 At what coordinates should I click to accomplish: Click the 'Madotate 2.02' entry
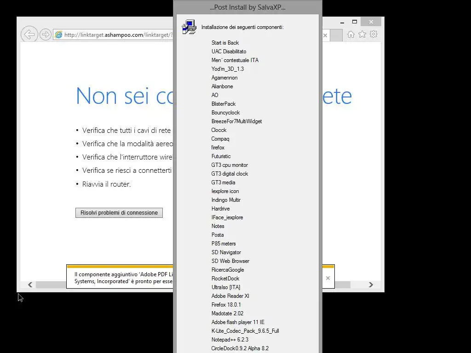pyautogui.click(x=227, y=313)
